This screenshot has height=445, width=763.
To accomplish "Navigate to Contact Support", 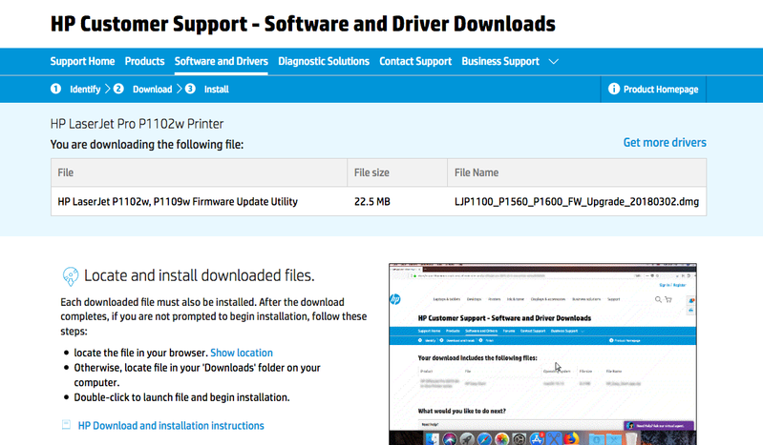I will [x=415, y=62].
